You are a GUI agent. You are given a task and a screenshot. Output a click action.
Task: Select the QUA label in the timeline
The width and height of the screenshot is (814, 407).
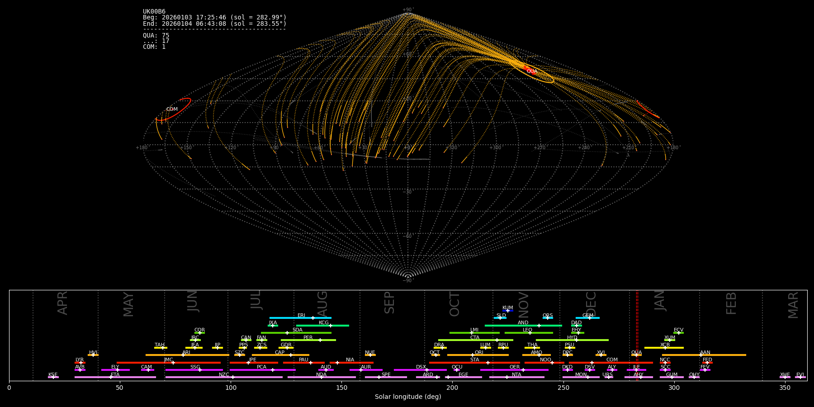(636, 353)
